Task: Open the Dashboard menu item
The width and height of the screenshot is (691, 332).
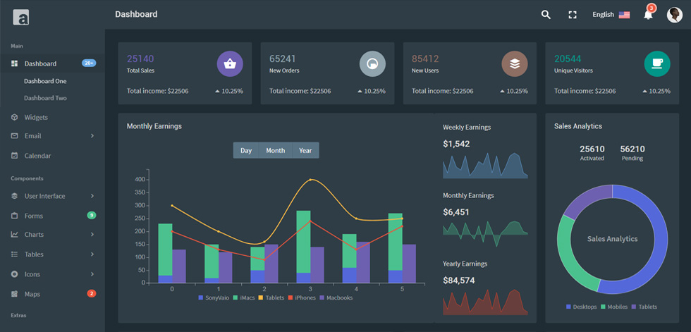Action: [52, 63]
